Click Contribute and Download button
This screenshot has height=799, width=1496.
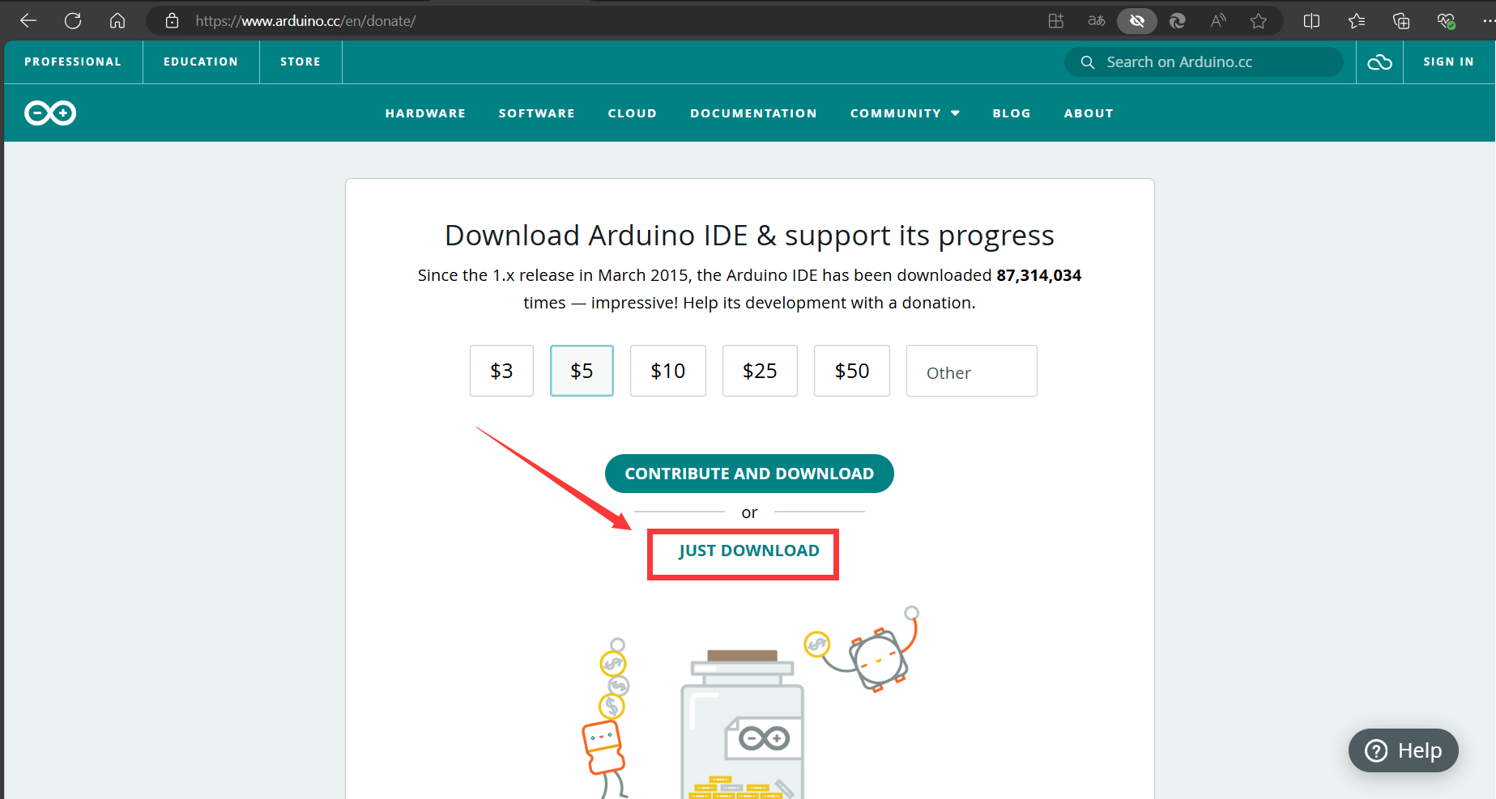pos(749,474)
